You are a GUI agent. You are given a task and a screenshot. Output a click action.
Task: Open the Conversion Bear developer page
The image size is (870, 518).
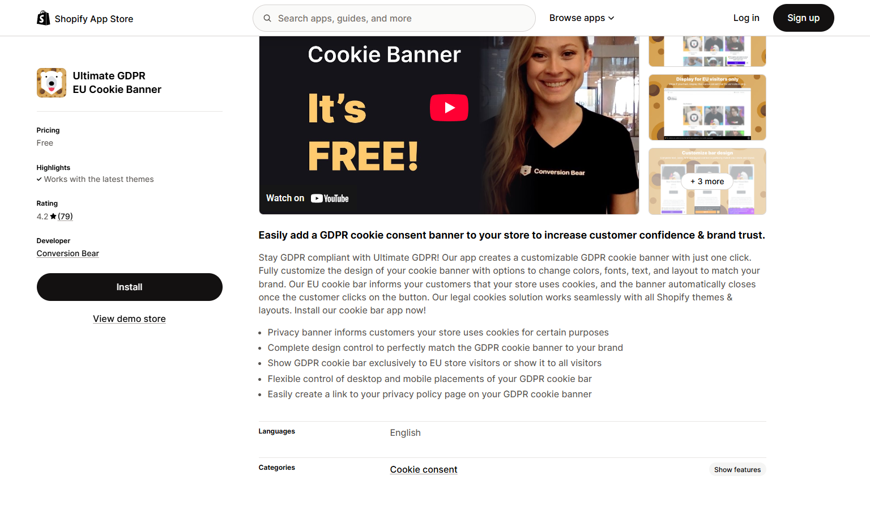click(x=68, y=254)
